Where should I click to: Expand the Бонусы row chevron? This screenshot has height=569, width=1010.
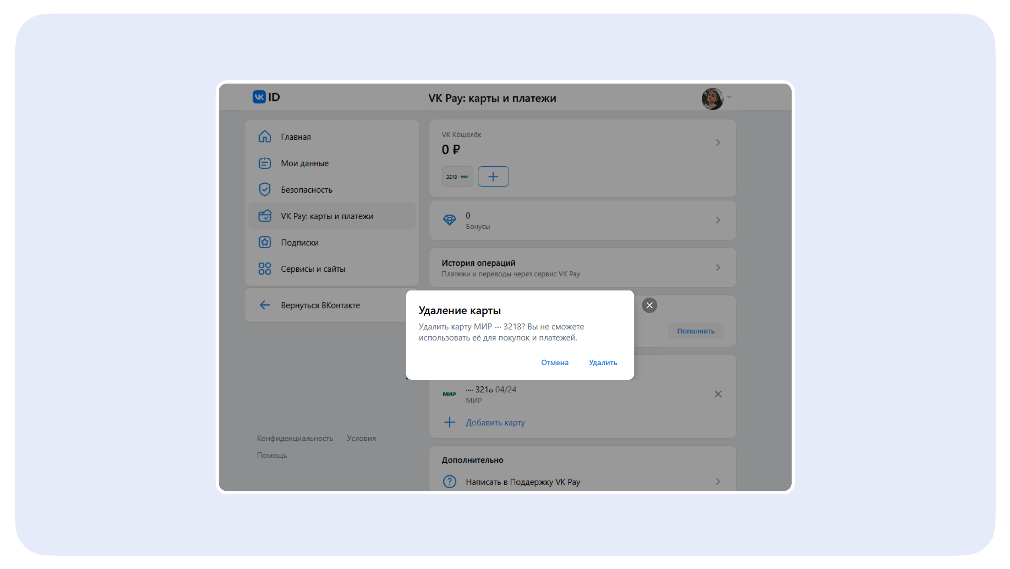click(x=718, y=220)
